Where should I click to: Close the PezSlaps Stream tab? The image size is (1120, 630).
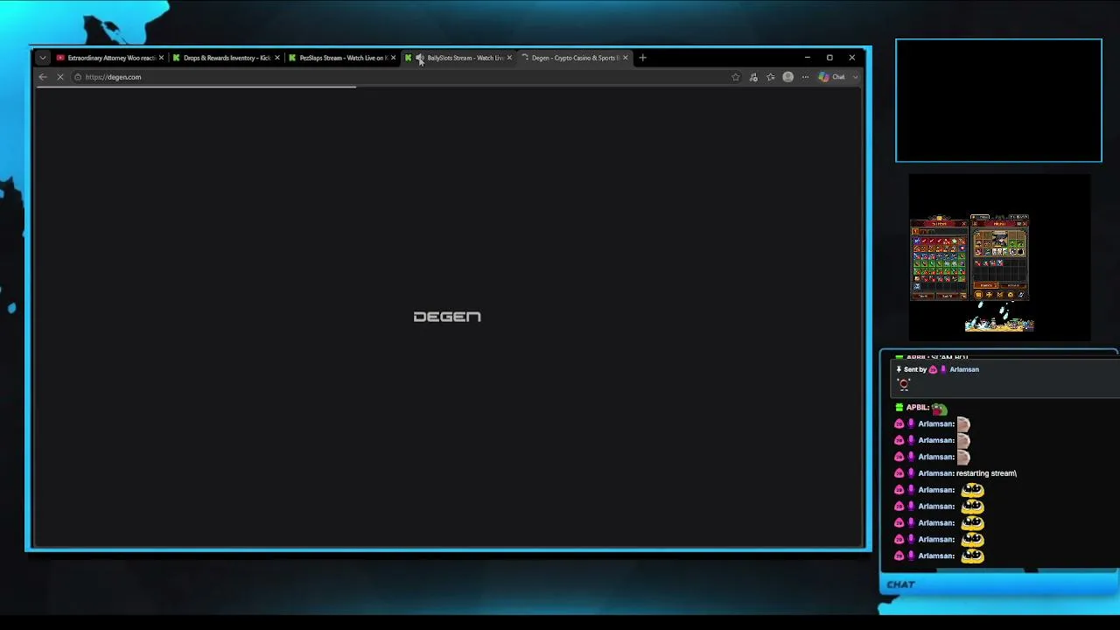pos(393,58)
